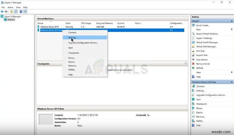Viewport: 234px width, 135px height.
Task: Click the Import Virtual Machine icon
Action: [x=193, y=34]
